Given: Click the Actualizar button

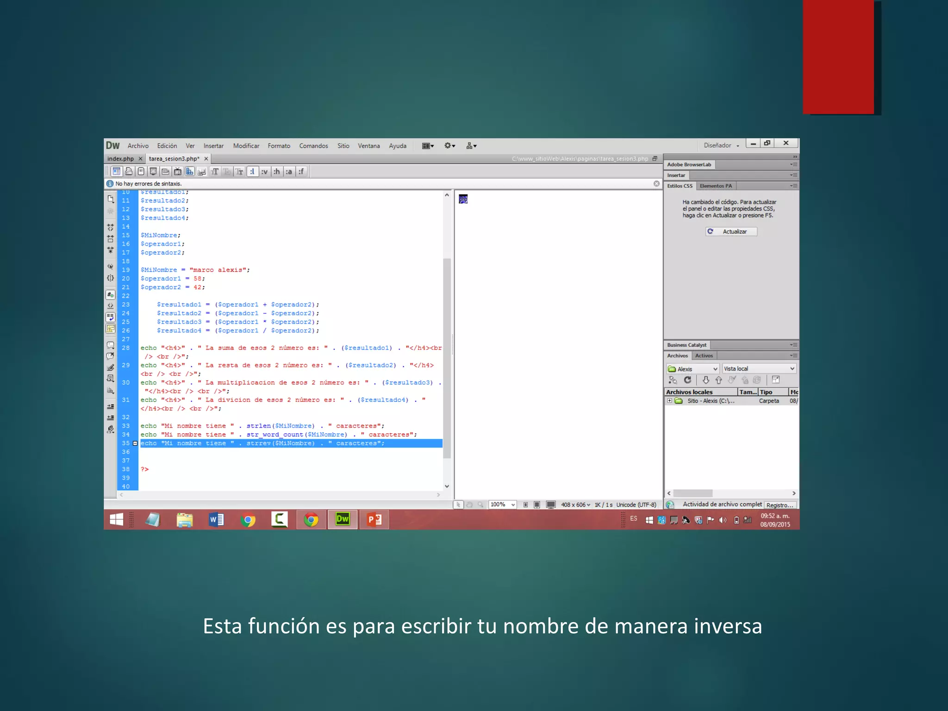Looking at the screenshot, I should click(x=731, y=231).
